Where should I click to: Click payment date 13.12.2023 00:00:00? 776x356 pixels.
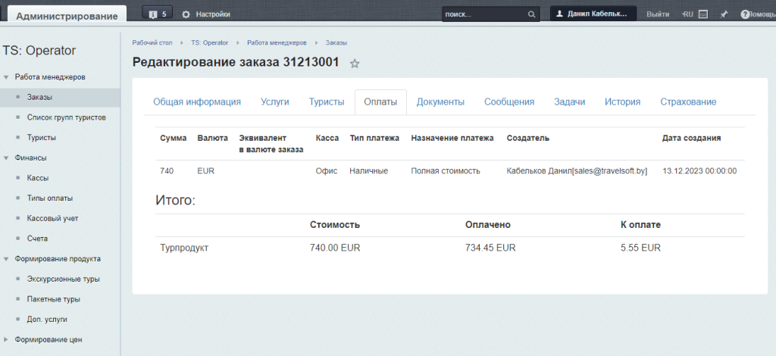click(x=699, y=171)
